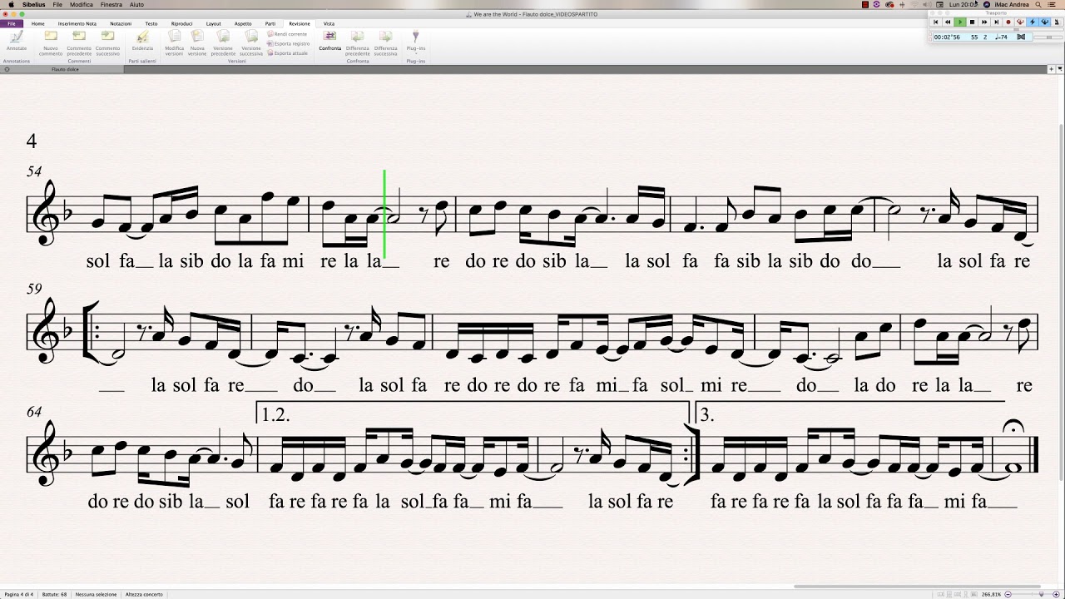Switch to the Inserimento Nota tab
The width and height of the screenshot is (1065, 599).
tap(77, 23)
